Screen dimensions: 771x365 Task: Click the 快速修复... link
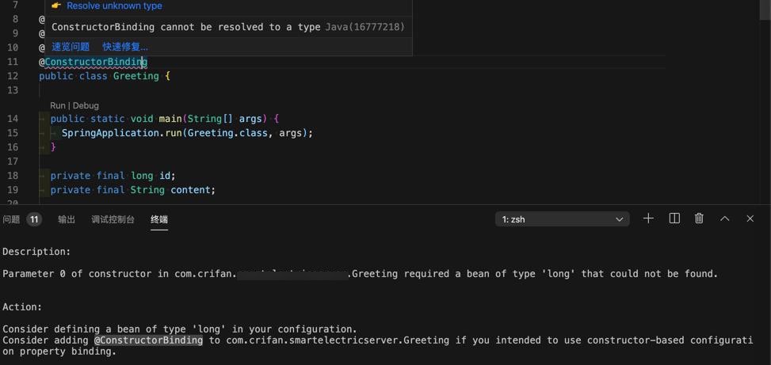coord(125,47)
